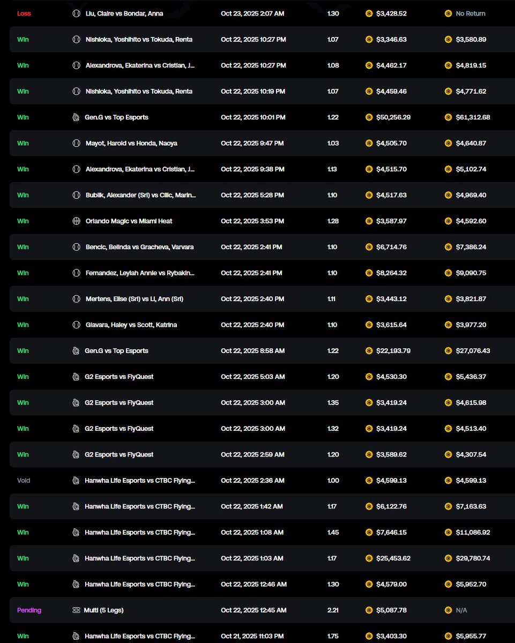Click the esports icon on the Oct 21 Hanwha row
This screenshot has height=643, width=515.
point(76,636)
